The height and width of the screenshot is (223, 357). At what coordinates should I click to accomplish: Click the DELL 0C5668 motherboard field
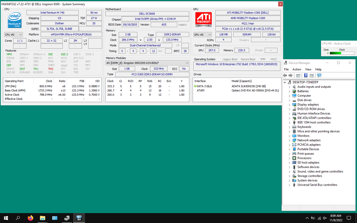pos(147,14)
